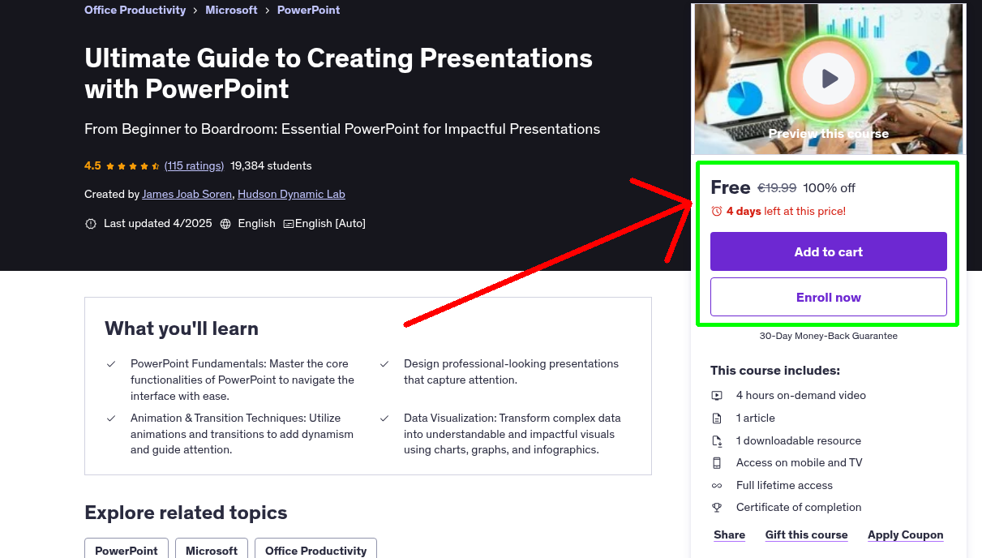The height and width of the screenshot is (558, 982).
Task: Click '4 hours on-demand video' text
Action: tap(801, 396)
